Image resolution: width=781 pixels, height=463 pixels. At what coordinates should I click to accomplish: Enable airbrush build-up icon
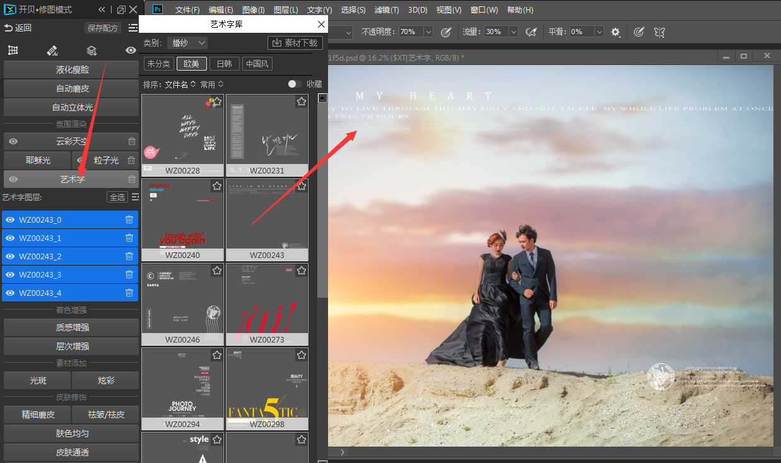[x=531, y=32]
